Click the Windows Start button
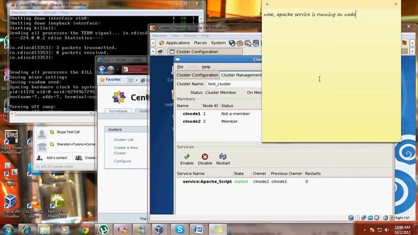This screenshot has height=235, width=418. (8, 229)
